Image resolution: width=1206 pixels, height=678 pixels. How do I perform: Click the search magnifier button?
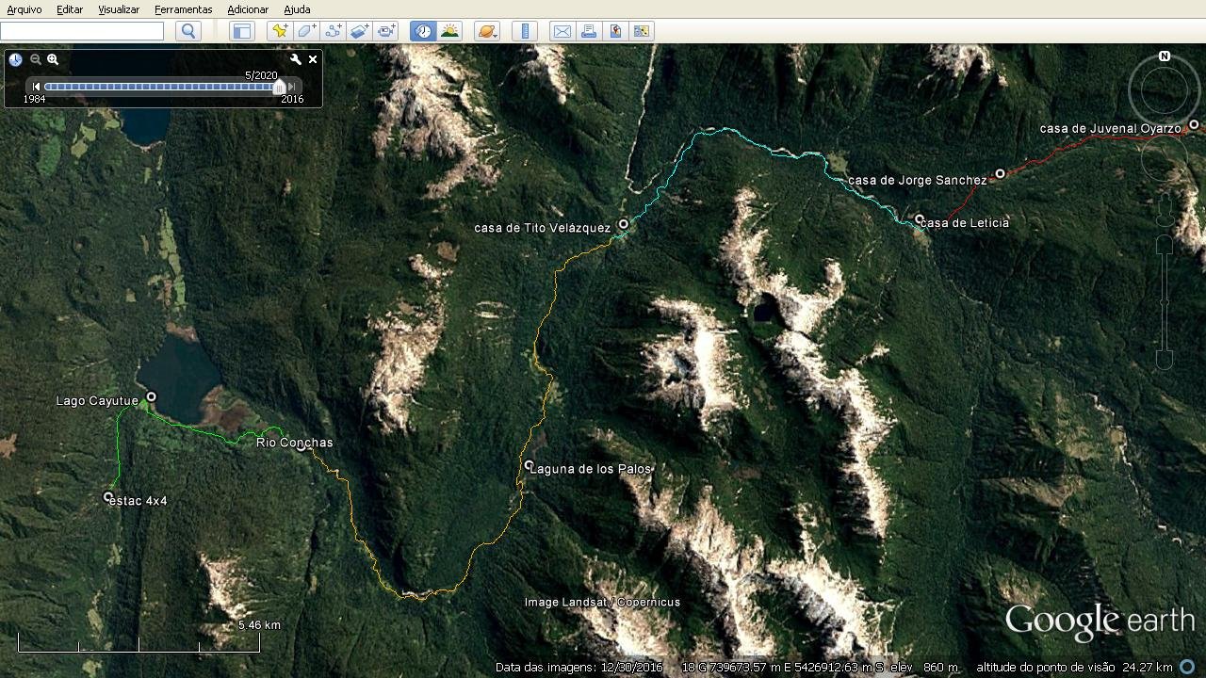188,31
